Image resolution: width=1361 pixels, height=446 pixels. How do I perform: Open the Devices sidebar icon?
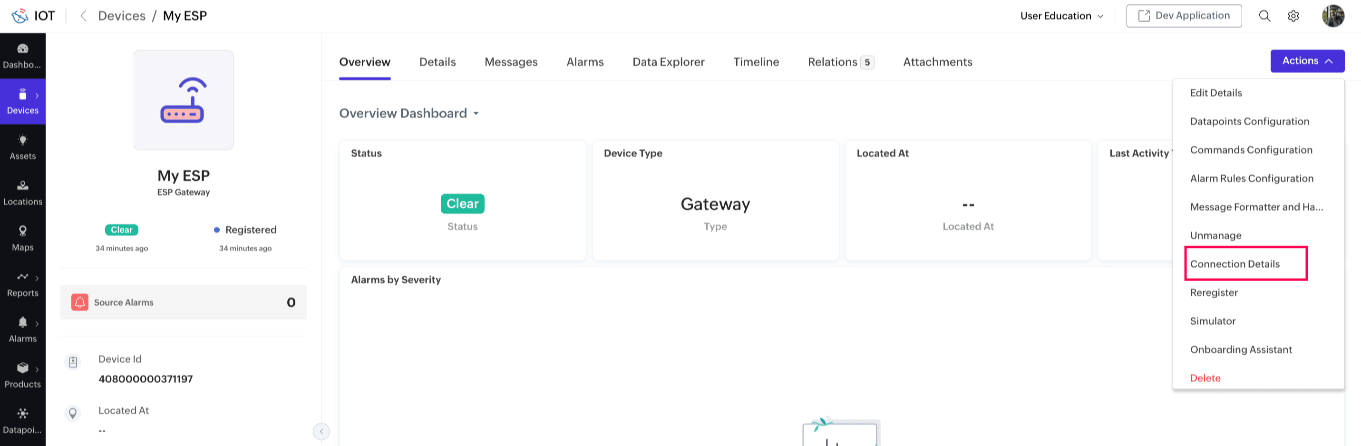[23, 95]
